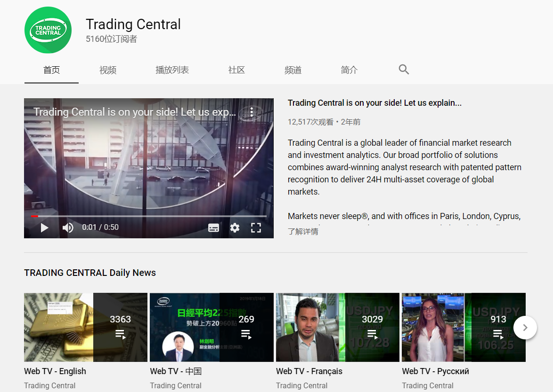553x392 pixels.
Task: Click Trading Central under Web TV - 中国
Action: [176, 386]
